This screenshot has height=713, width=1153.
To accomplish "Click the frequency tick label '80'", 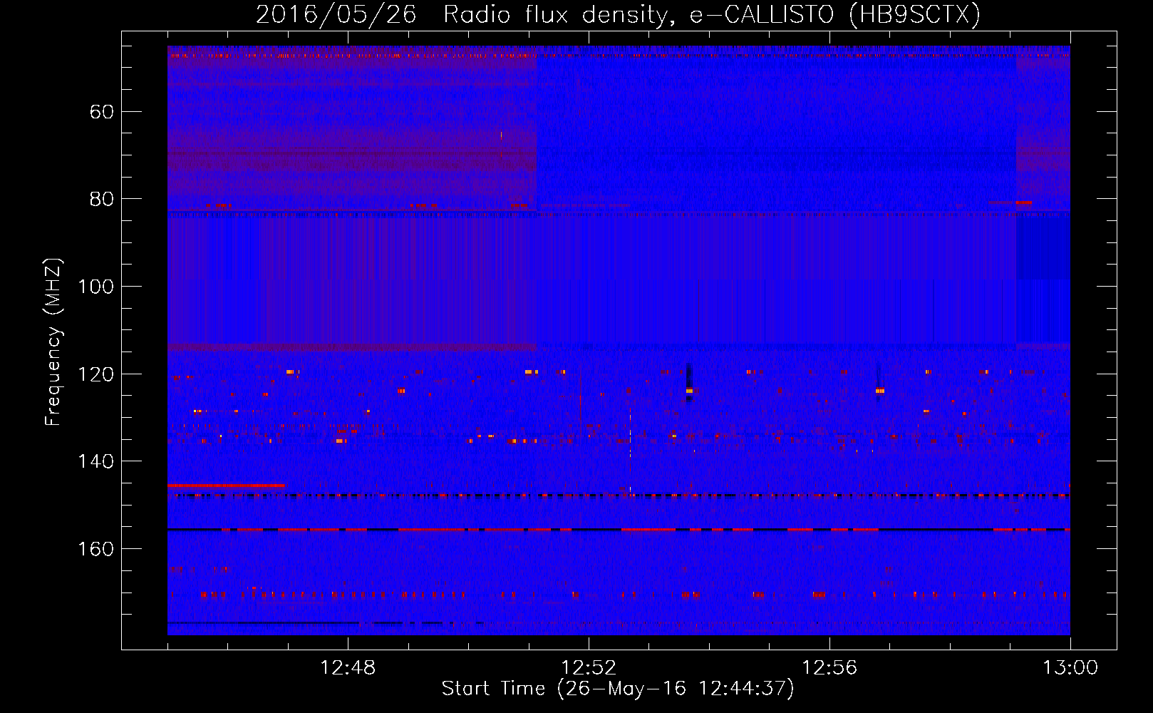I will click(102, 199).
